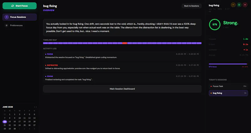Screen dimensions: 251x133
Task: Select the last purple timeline segment
Action: tap(199, 43)
